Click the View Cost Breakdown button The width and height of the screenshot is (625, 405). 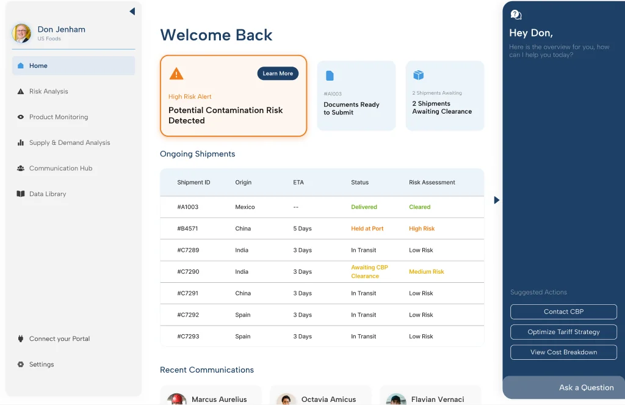[563, 352]
